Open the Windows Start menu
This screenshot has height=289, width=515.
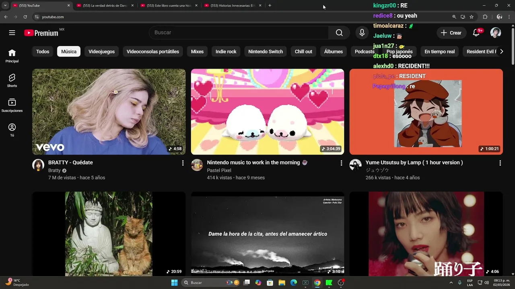[174, 283]
